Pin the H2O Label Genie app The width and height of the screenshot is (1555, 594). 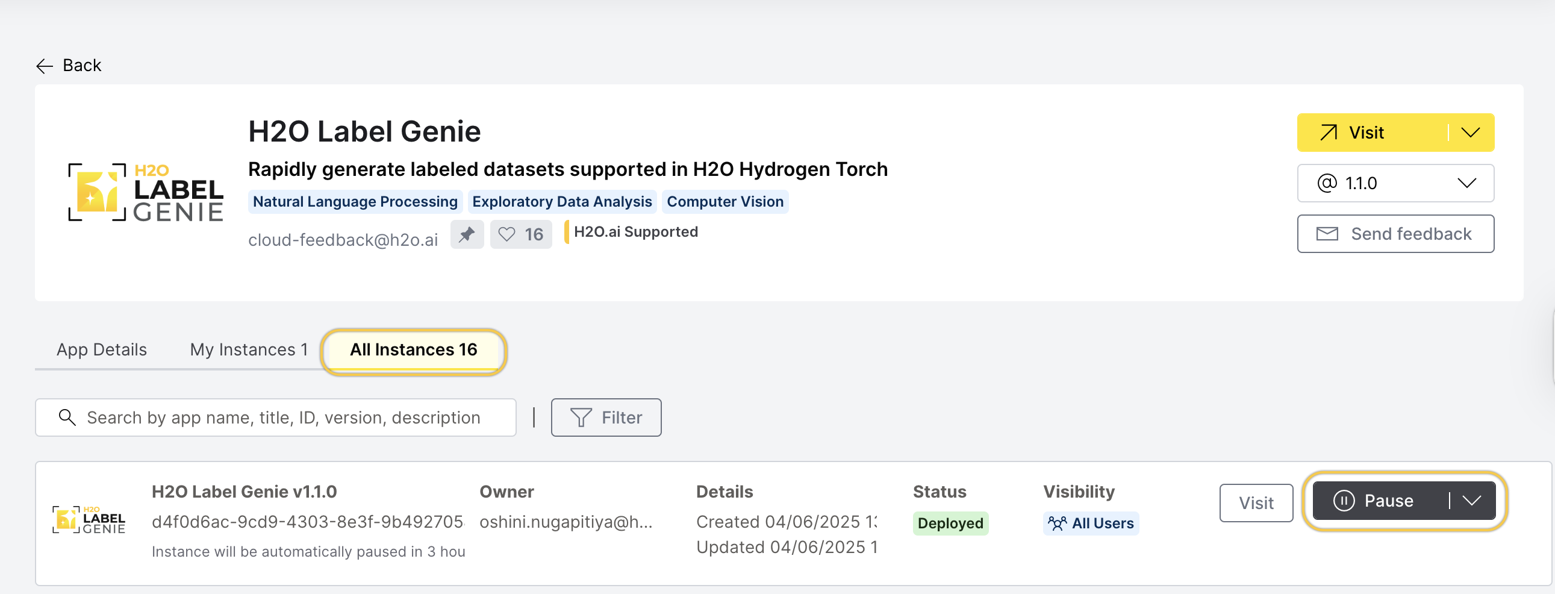467,234
